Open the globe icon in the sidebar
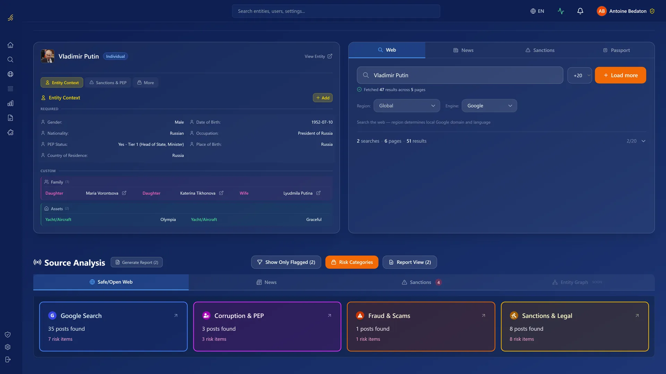The height and width of the screenshot is (374, 666). pyautogui.click(x=10, y=74)
